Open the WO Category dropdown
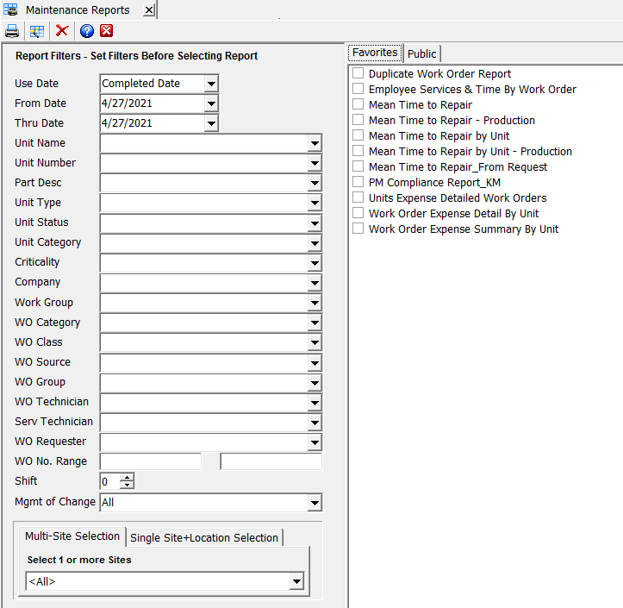The height and width of the screenshot is (608, 623). (315, 323)
